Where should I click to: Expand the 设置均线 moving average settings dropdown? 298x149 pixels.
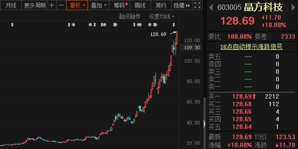[x=162, y=17]
